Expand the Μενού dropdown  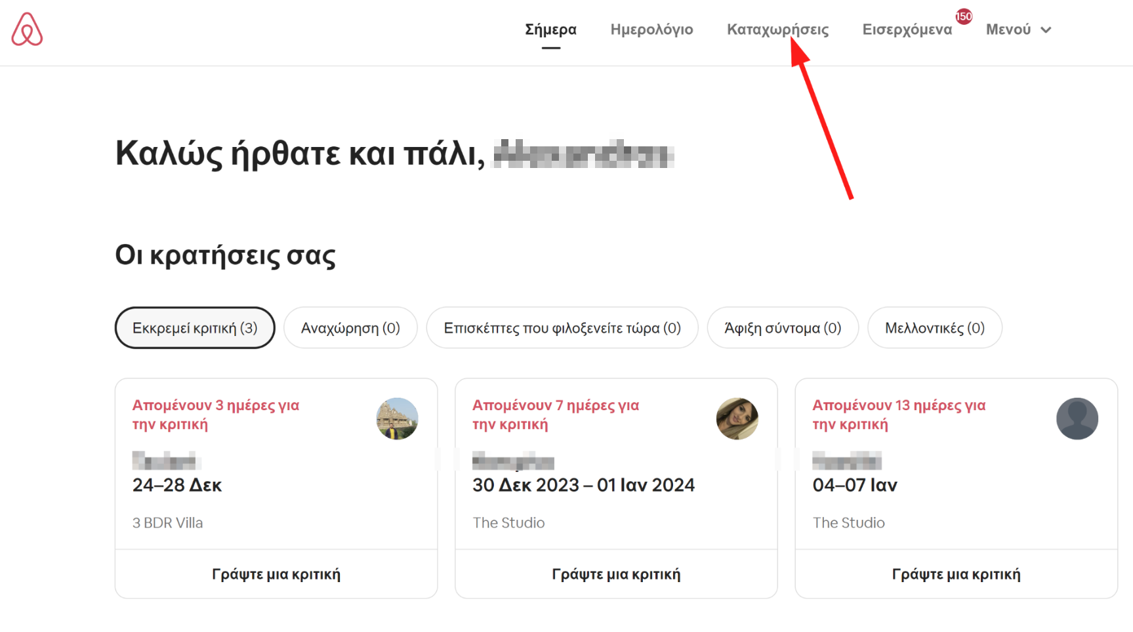click(x=1018, y=30)
